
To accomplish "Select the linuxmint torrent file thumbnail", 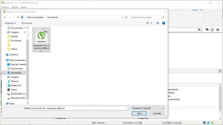I will point(41,40).
